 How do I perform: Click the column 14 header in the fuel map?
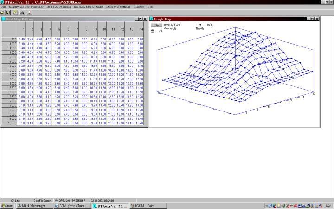coord(139,29)
